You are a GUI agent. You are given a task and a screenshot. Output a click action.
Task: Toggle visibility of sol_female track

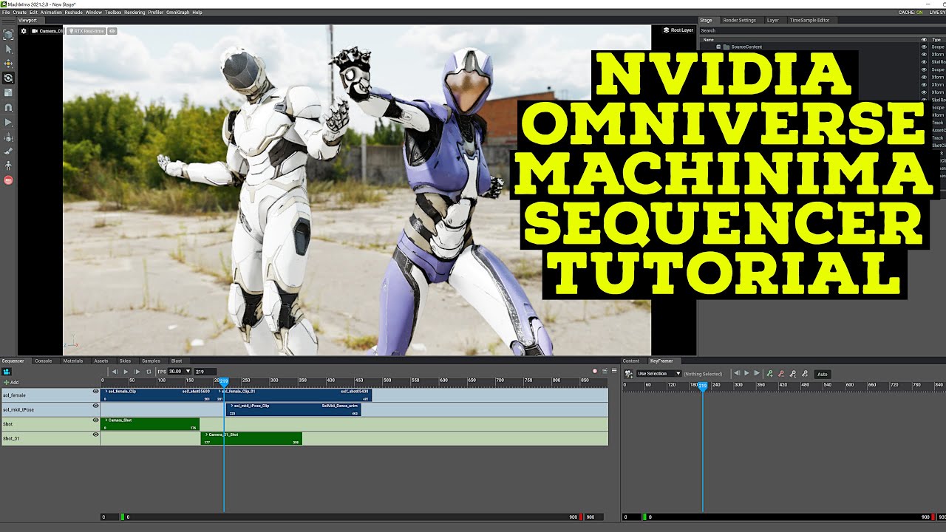(95, 392)
